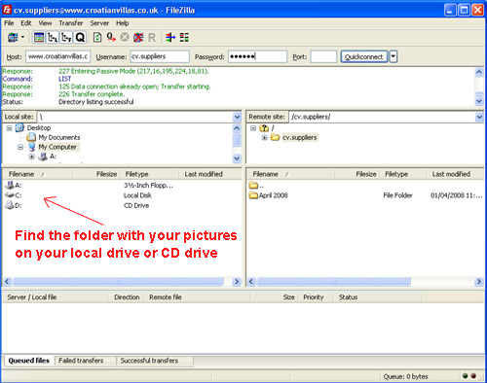Click the Password input field
Viewport: 487px width, 383px height.
(x=257, y=56)
